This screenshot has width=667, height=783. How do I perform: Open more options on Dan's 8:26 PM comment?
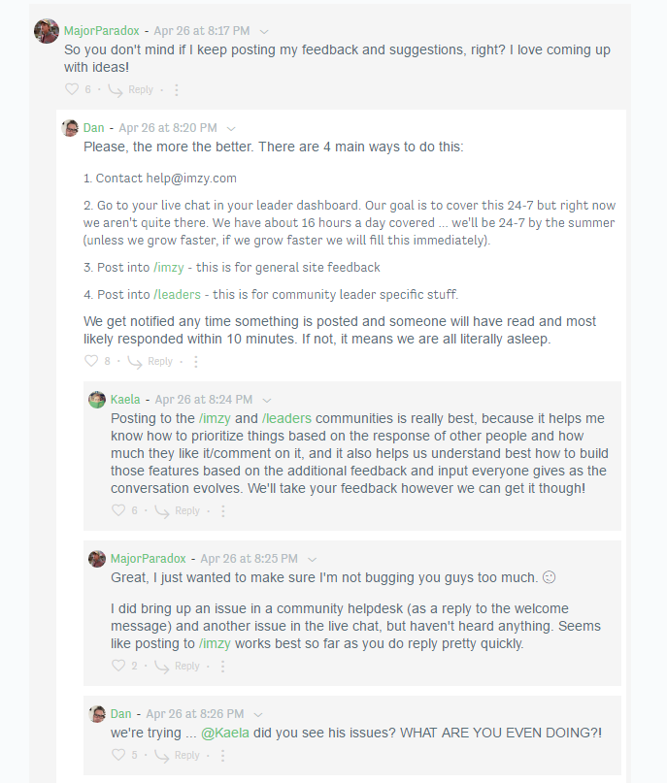click(222, 755)
